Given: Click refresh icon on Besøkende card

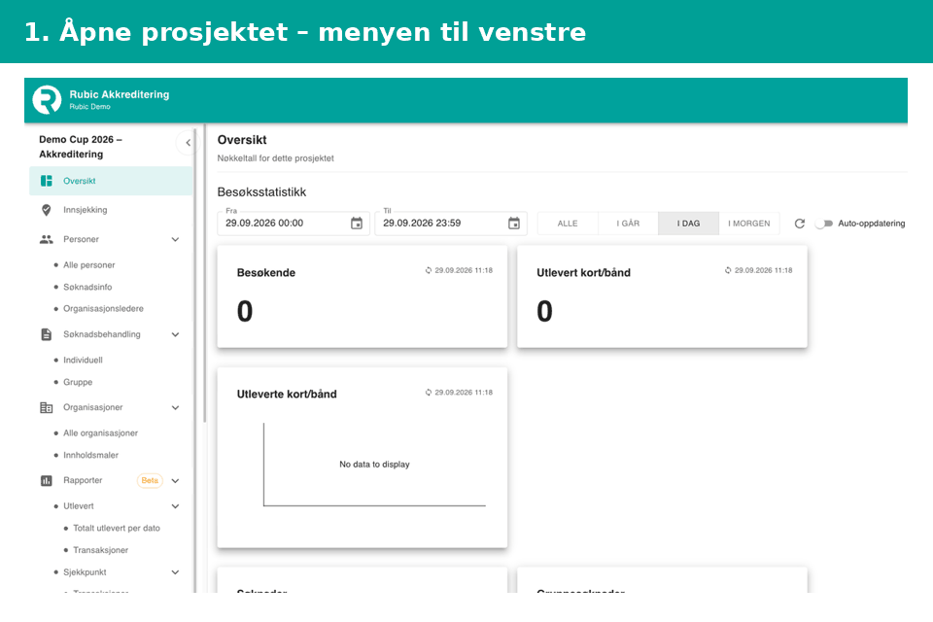Looking at the screenshot, I should coord(429,270).
